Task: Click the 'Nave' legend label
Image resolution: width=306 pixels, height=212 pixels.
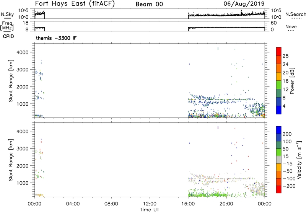Action: (291, 27)
